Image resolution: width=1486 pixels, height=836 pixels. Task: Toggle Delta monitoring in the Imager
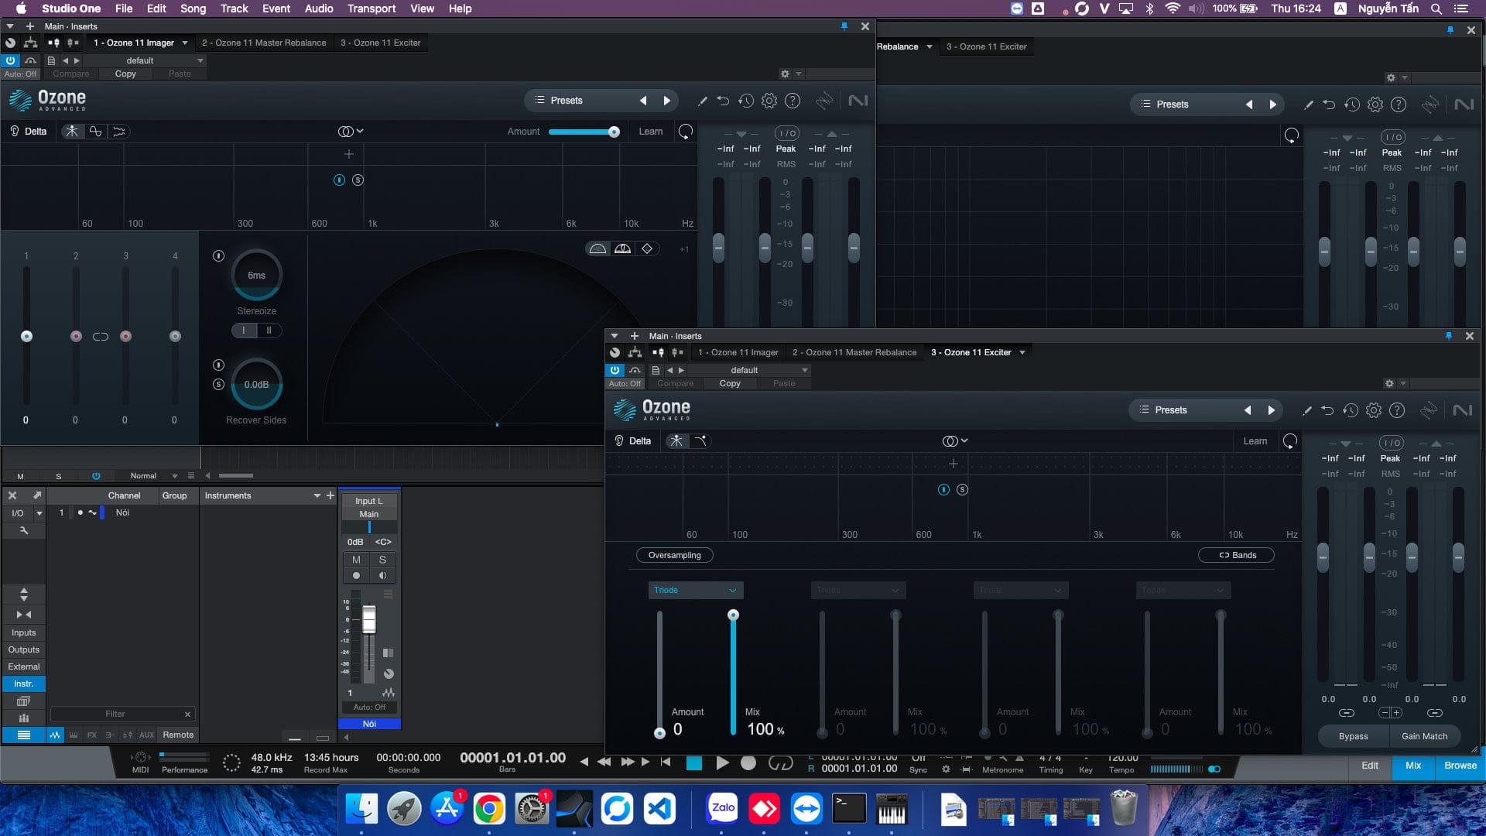point(29,132)
